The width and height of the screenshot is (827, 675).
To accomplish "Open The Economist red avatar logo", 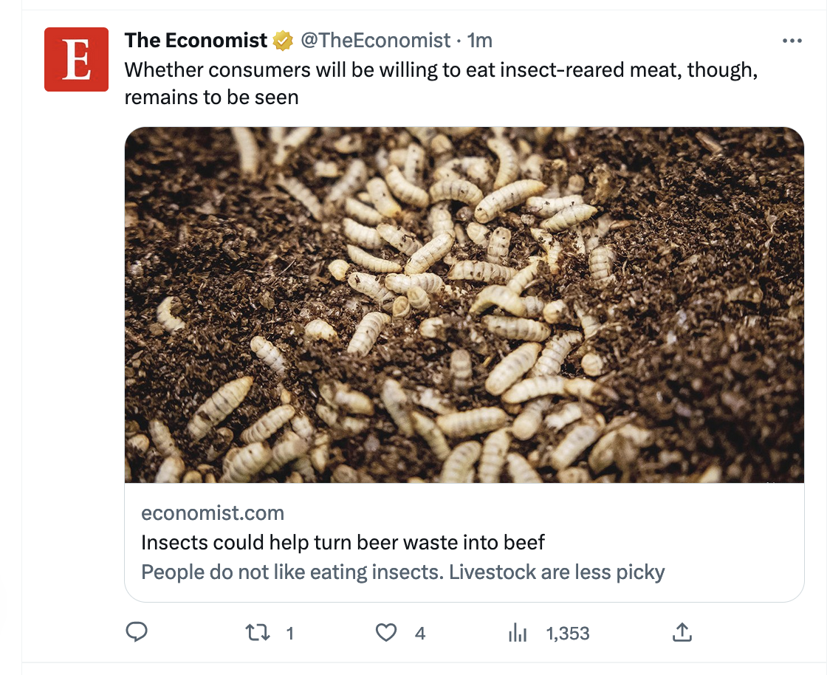I will pyautogui.click(x=76, y=59).
